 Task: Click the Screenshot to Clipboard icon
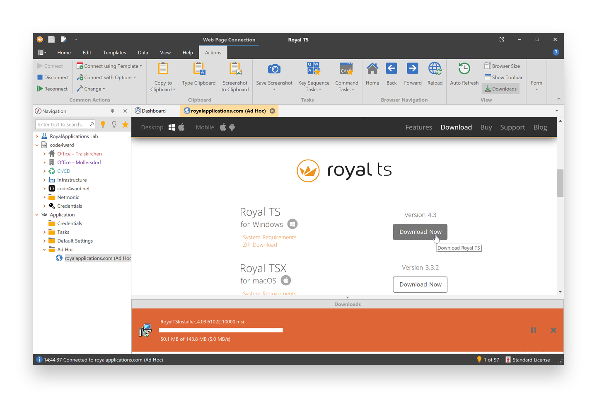(x=235, y=69)
